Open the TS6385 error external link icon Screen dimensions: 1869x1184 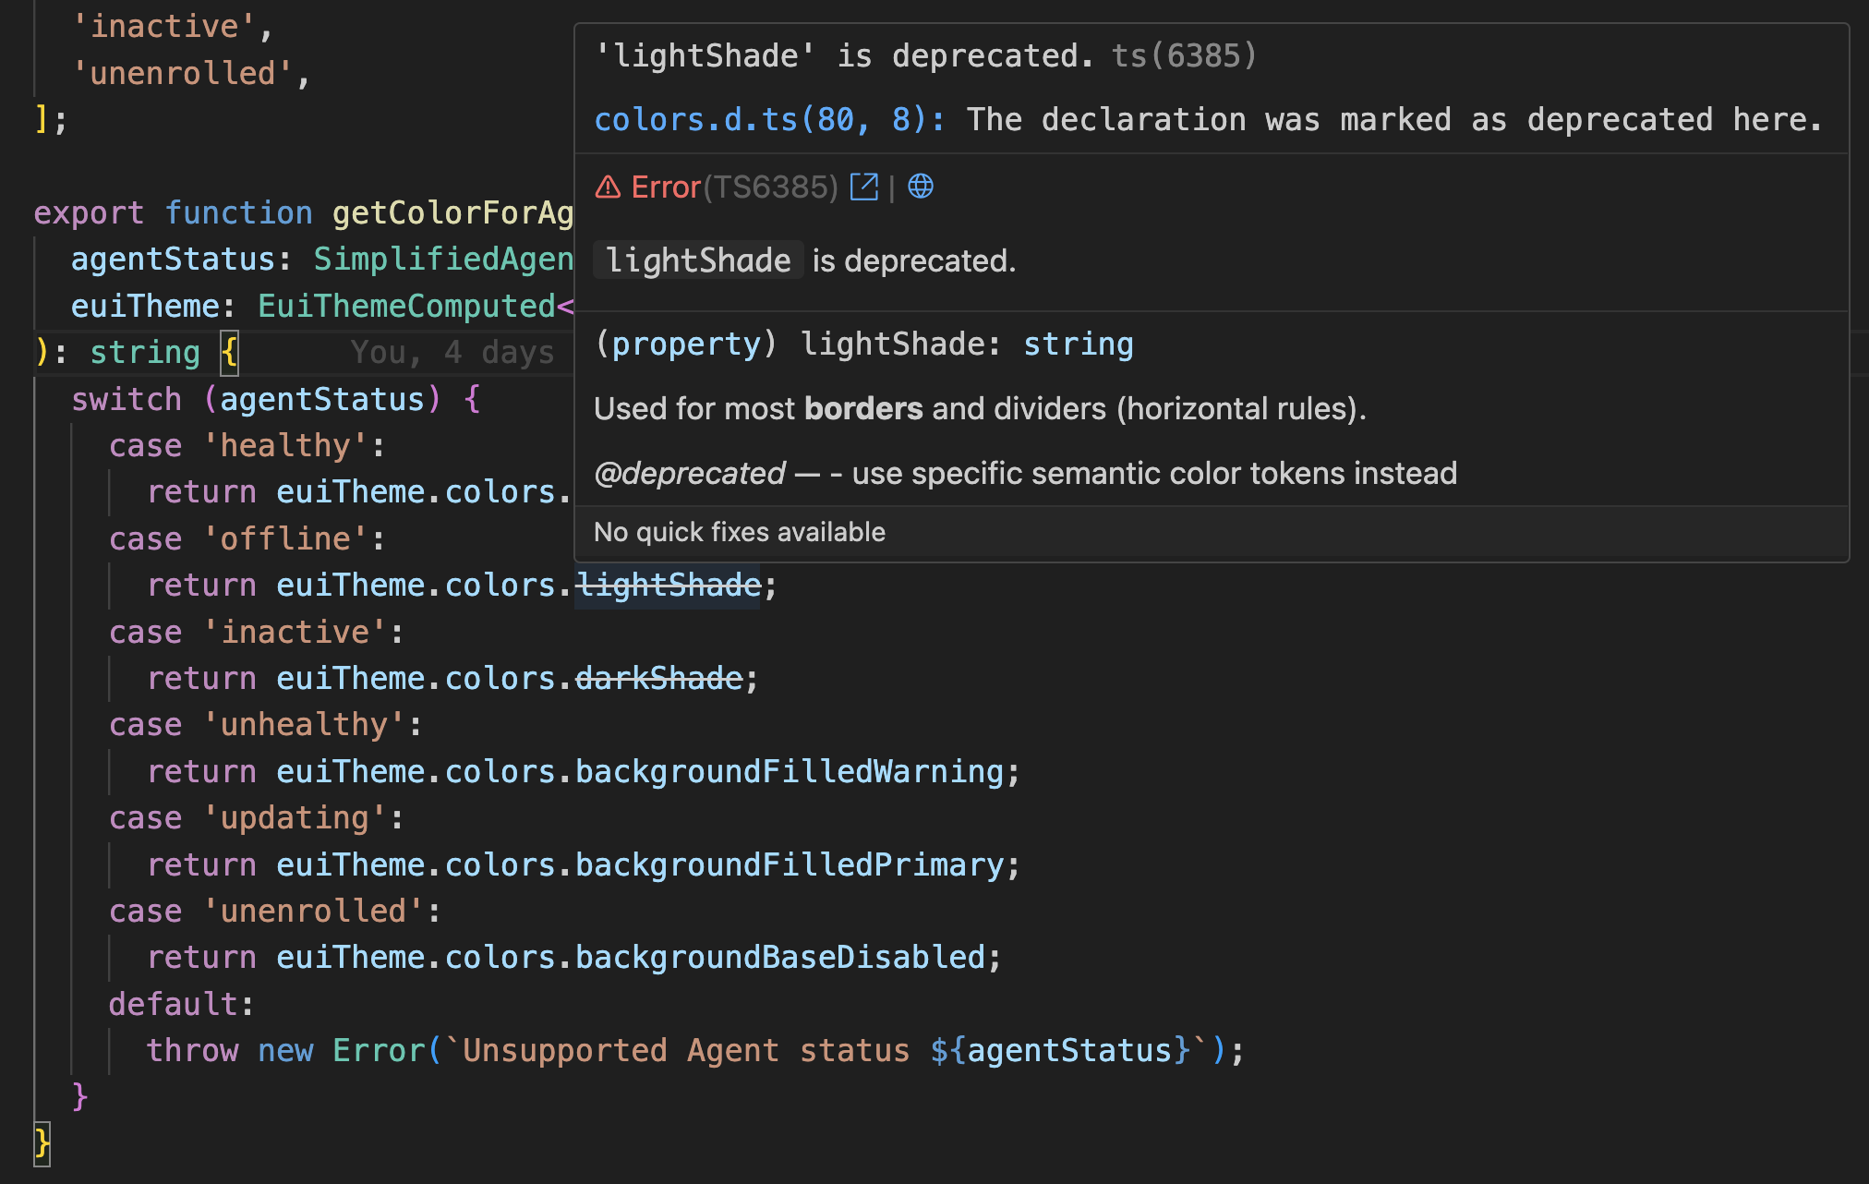pyautogui.click(x=864, y=187)
